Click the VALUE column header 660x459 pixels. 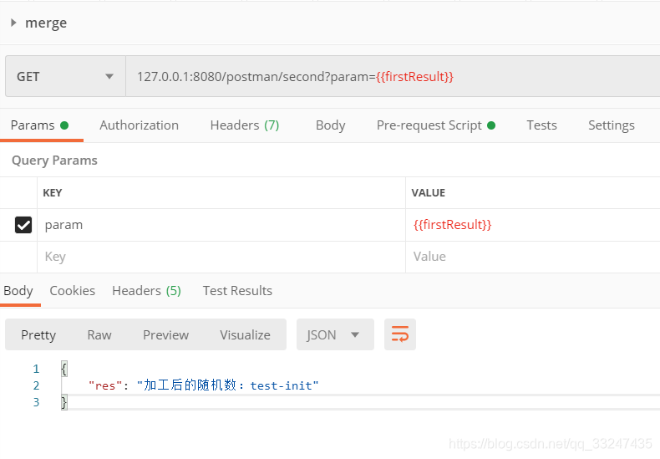tap(428, 193)
